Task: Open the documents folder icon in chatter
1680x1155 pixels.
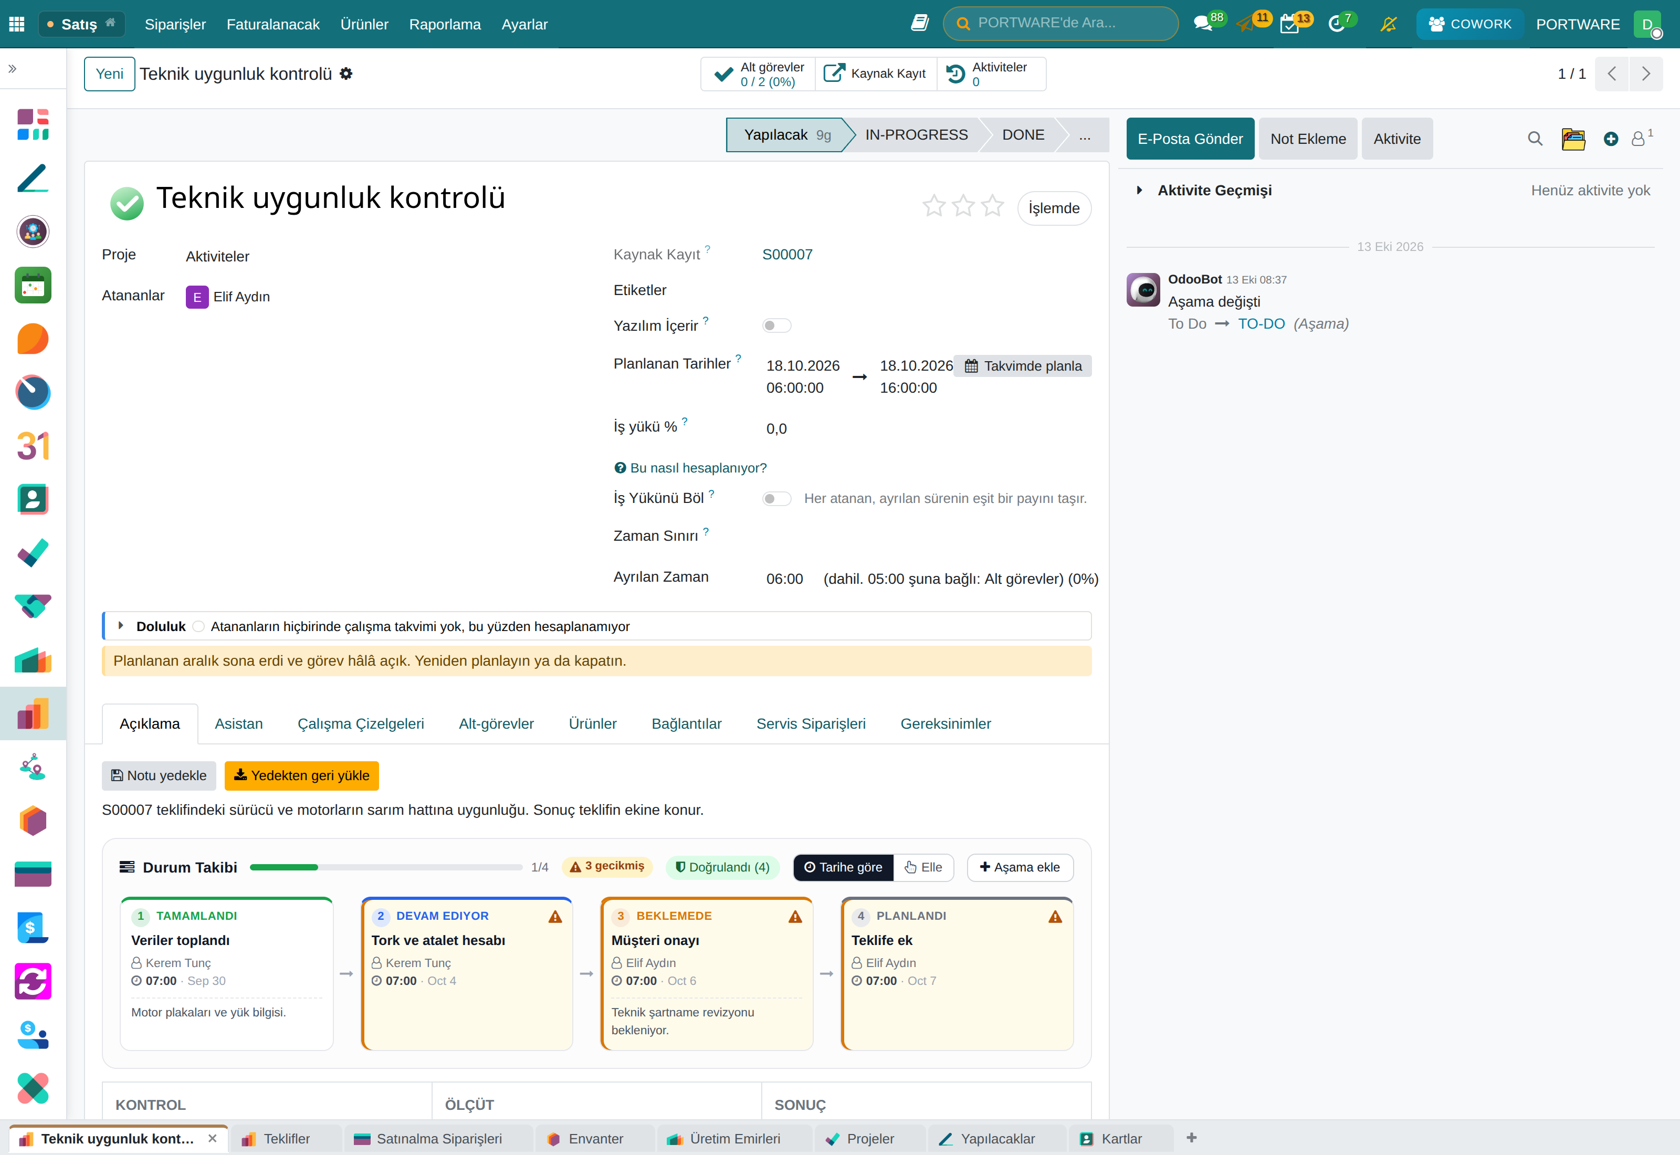Action: (1573, 139)
